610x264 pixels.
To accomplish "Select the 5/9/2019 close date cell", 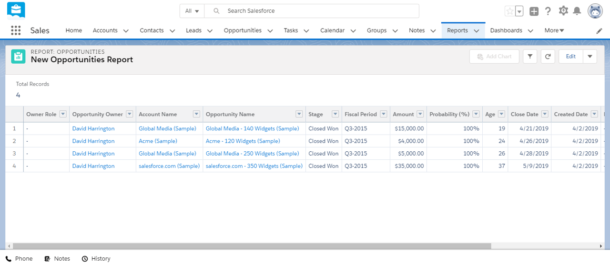I will pyautogui.click(x=529, y=166).
